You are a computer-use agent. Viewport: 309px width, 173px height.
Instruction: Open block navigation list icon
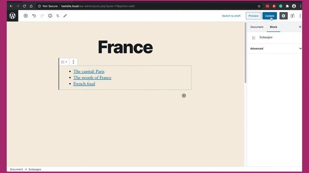57,16
